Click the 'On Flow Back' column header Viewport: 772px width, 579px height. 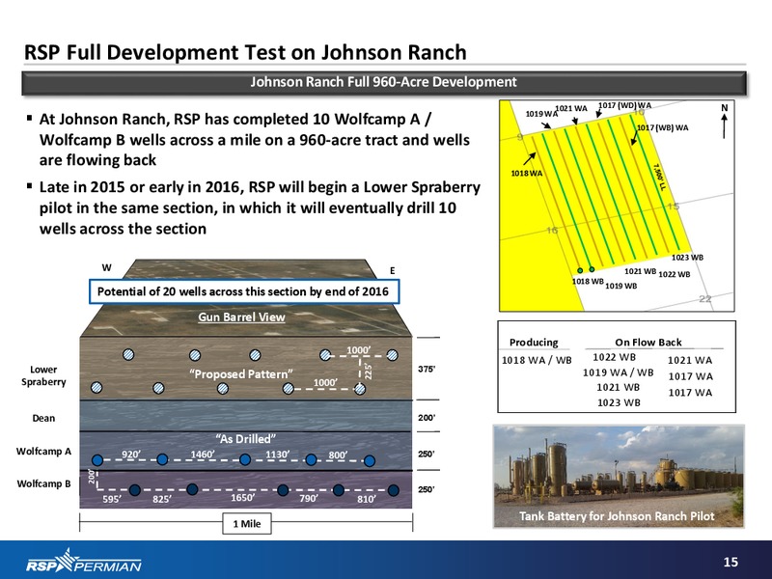pyautogui.click(x=648, y=343)
